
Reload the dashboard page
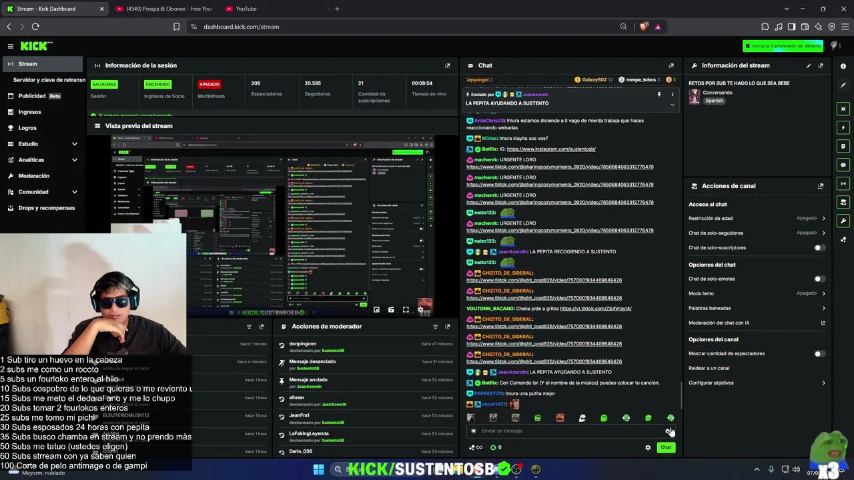tap(35, 27)
